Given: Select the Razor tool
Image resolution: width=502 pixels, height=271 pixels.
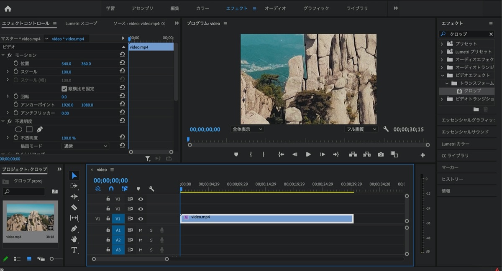Looking at the screenshot, I should click(74, 208).
